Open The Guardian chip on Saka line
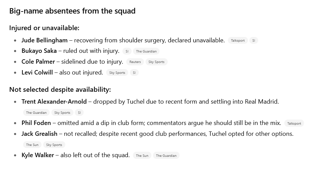Image resolution: width=317 pixels, height=169 pixels. (x=146, y=51)
